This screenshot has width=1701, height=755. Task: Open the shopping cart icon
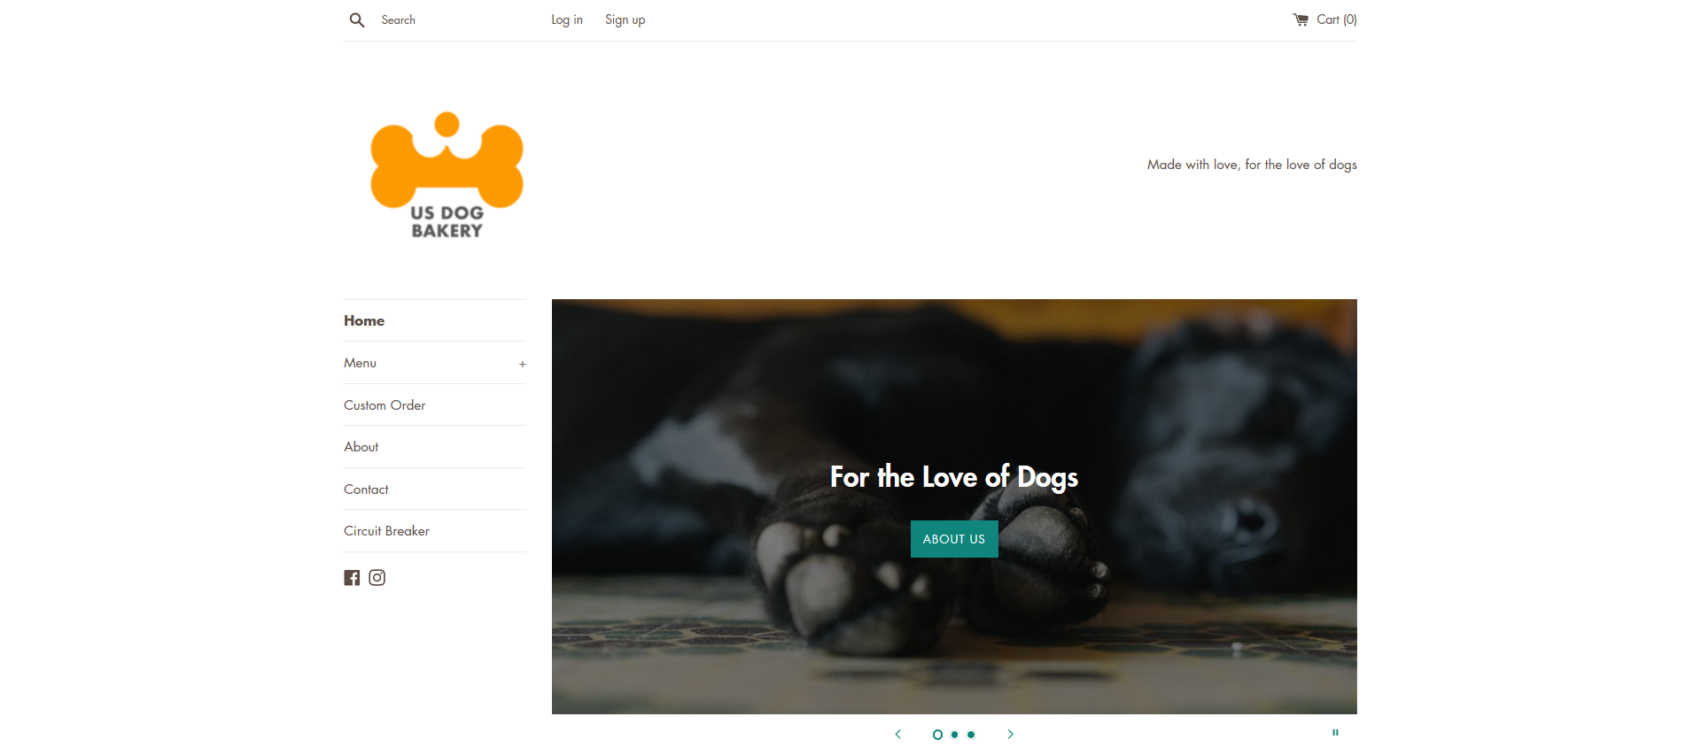click(1301, 19)
